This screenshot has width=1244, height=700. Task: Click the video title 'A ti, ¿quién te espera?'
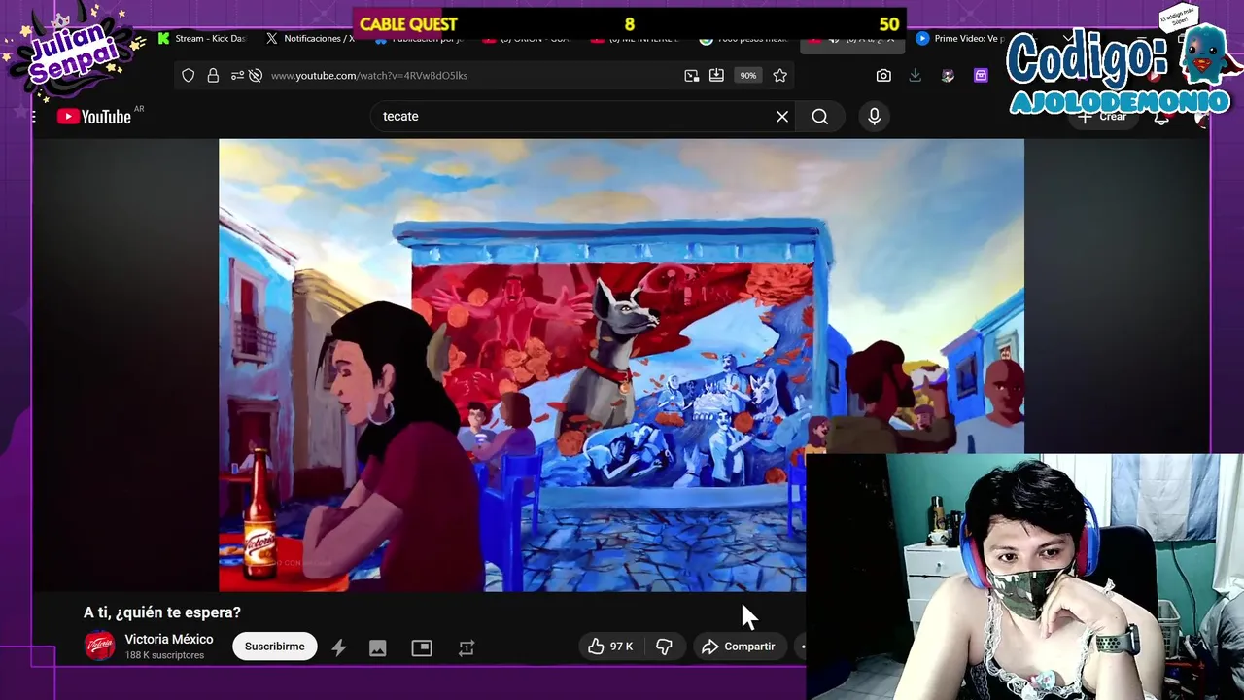tap(162, 612)
